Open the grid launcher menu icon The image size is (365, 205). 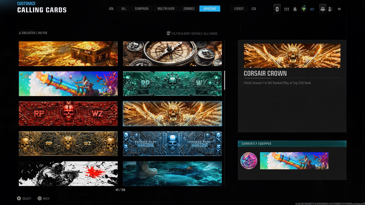(x=287, y=9)
